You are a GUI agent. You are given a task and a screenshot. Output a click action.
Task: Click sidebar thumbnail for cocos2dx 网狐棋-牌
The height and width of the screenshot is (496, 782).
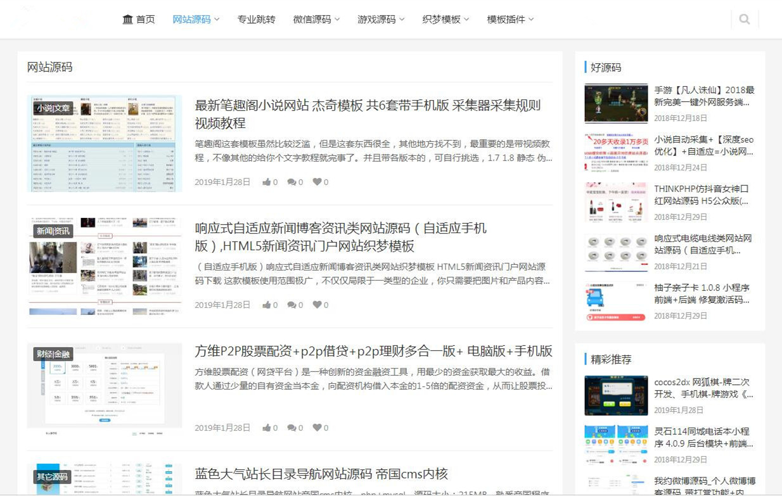(616, 395)
